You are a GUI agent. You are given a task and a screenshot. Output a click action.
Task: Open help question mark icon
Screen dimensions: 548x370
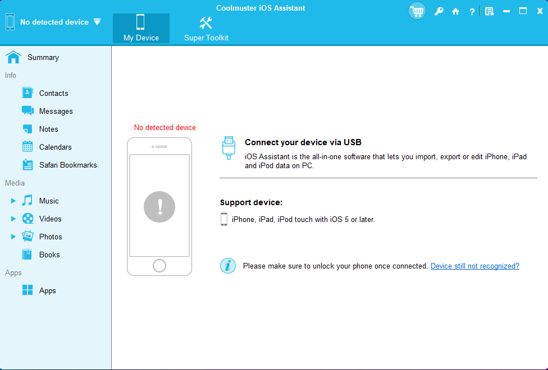point(472,12)
